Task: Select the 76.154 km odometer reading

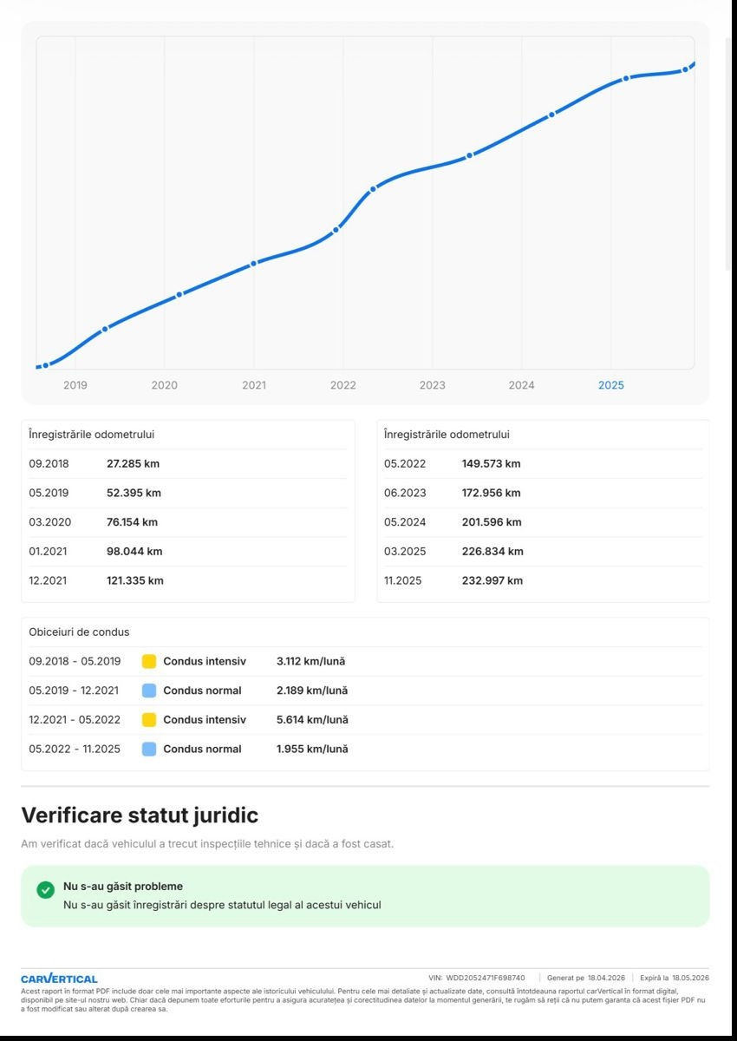Action: [133, 522]
